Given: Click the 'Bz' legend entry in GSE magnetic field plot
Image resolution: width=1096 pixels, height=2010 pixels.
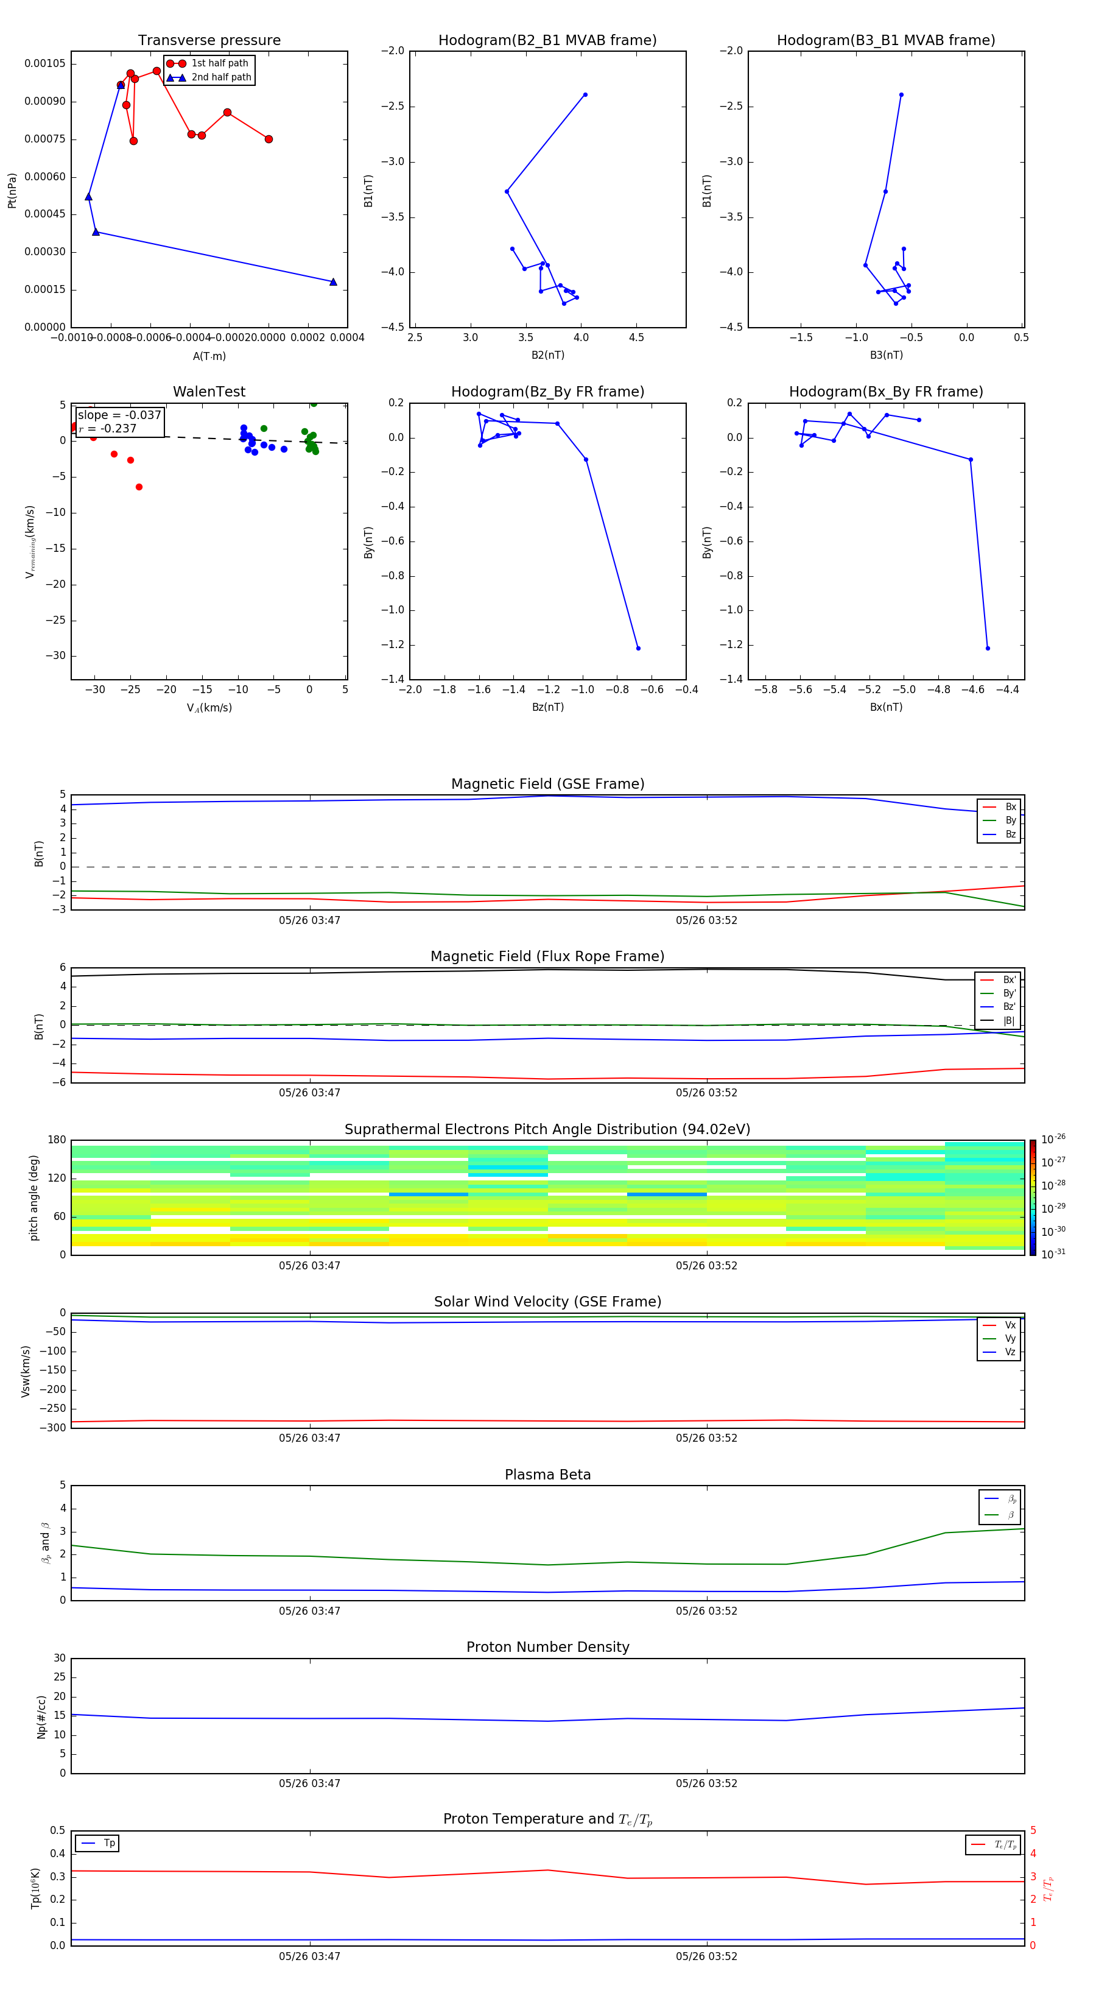Looking at the screenshot, I should [999, 834].
